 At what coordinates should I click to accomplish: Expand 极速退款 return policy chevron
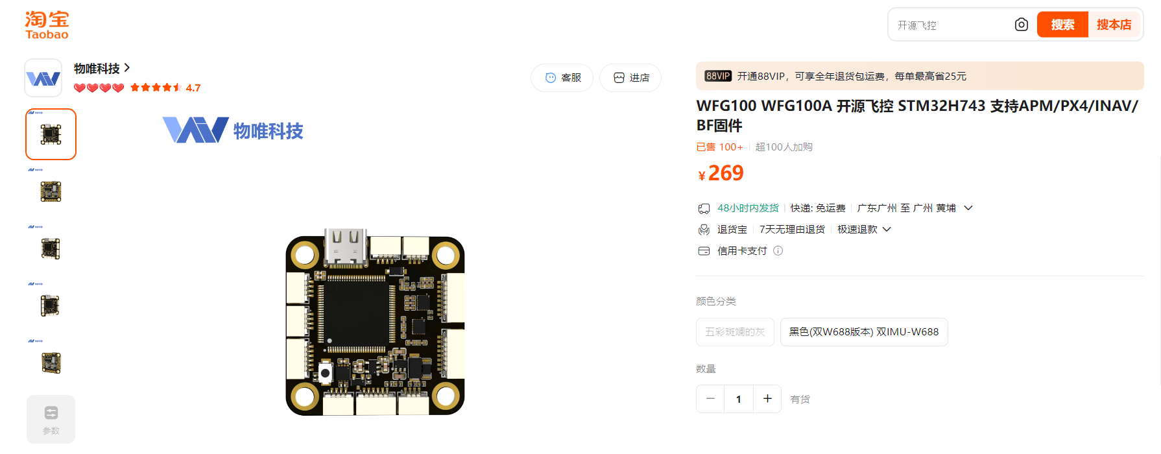(887, 230)
